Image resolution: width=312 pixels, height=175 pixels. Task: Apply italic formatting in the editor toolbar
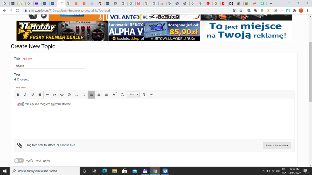[x=25, y=95]
